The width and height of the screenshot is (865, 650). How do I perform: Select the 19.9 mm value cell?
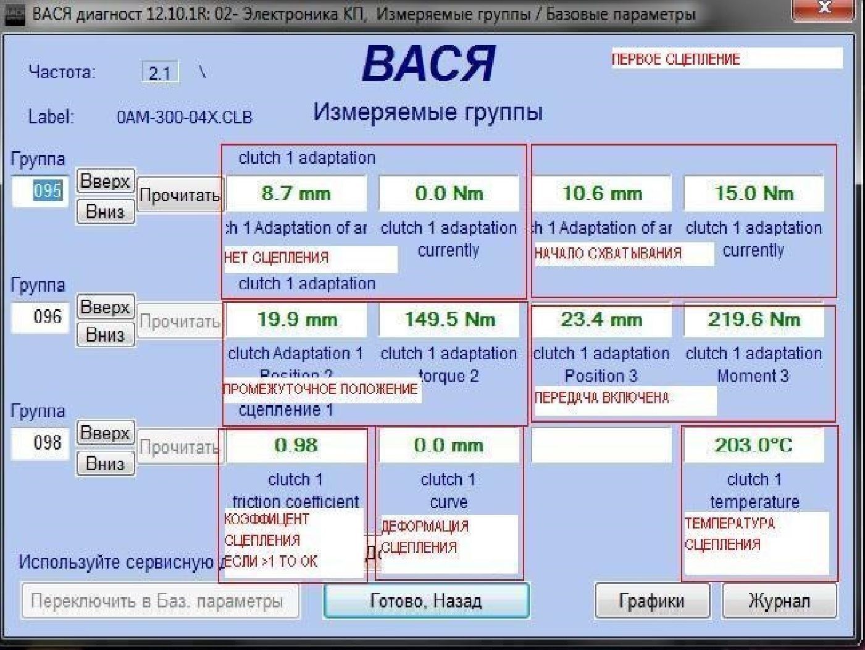[x=296, y=319]
